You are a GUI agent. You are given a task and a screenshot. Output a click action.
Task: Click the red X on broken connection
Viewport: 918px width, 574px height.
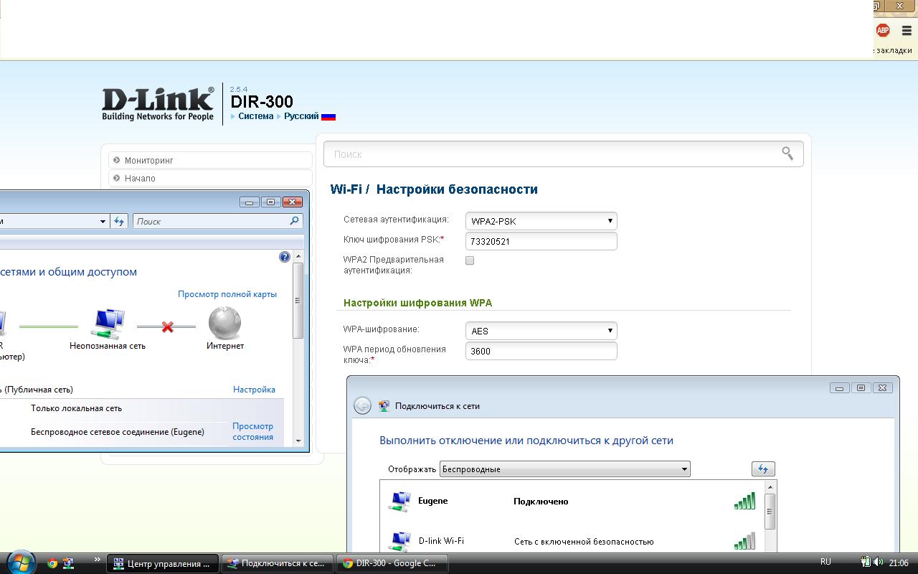[x=167, y=327]
